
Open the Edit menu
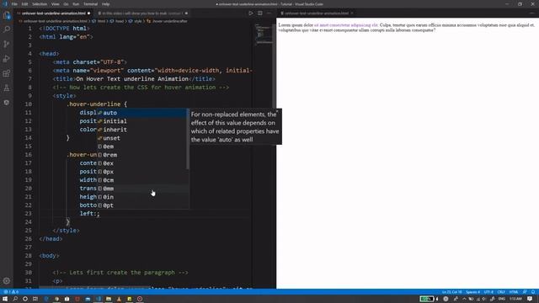pos(24,4)
